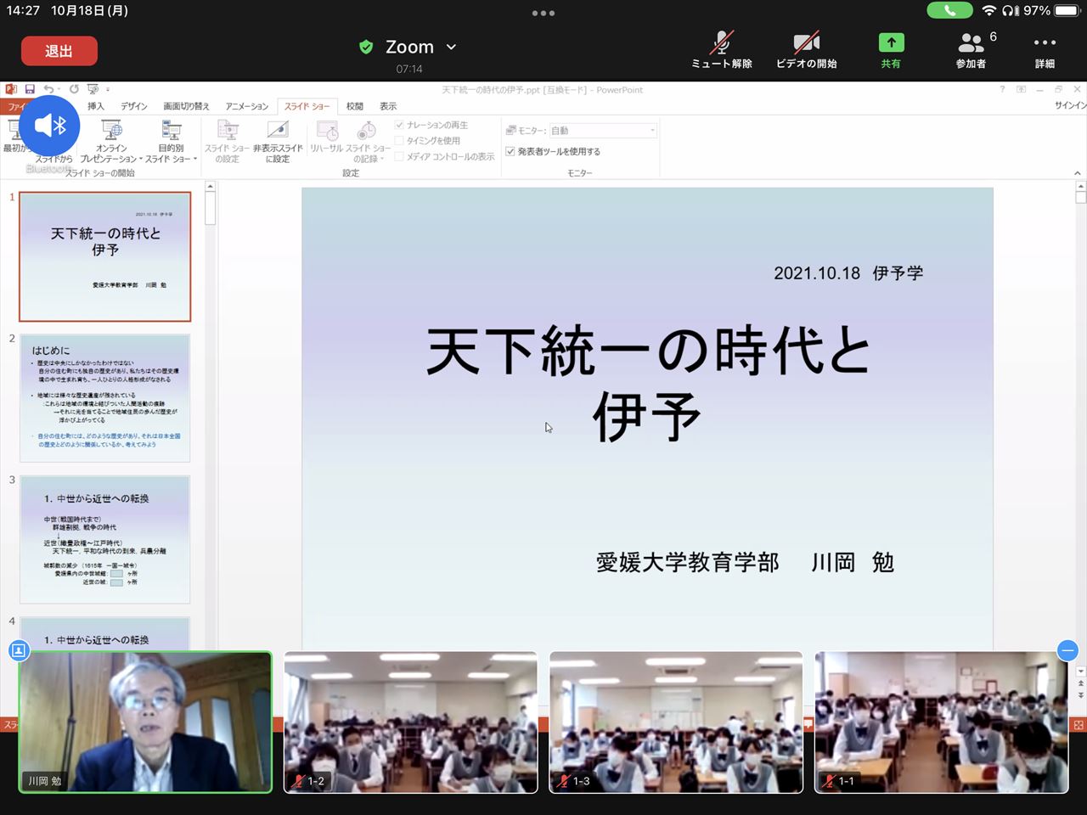This screenshot has height=815, width=1087.
Task: Open 詳細 more options menu
Action: [1045, 50]
